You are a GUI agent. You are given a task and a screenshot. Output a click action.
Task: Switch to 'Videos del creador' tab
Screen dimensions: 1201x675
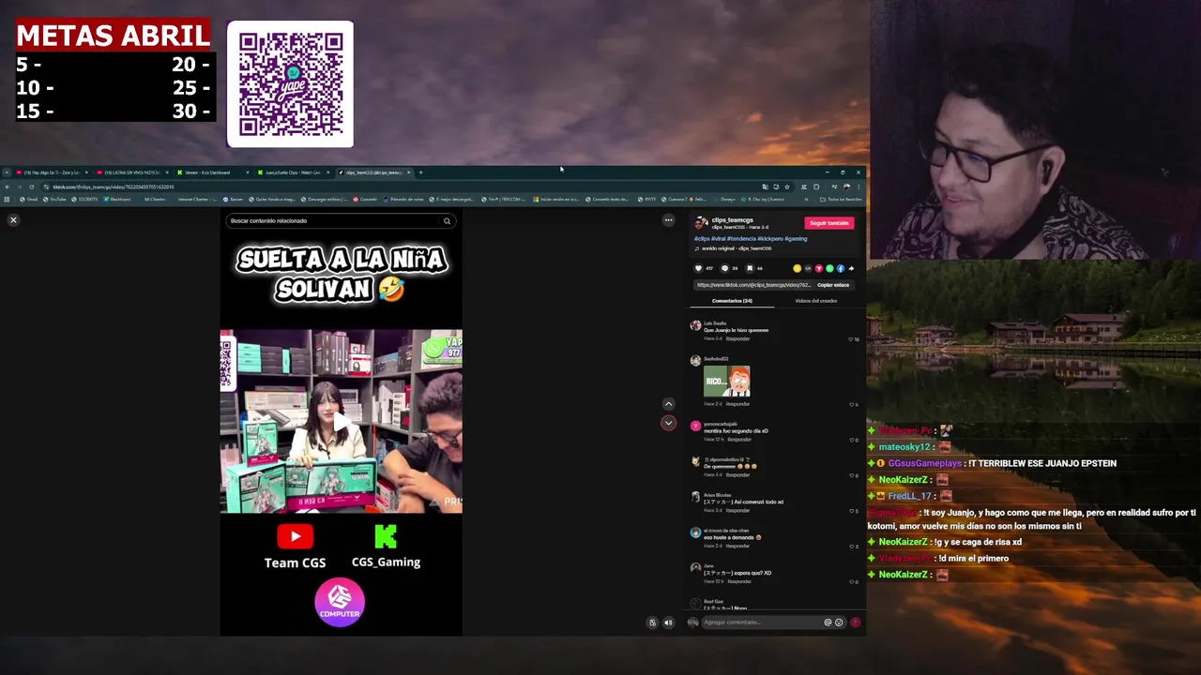816,301
